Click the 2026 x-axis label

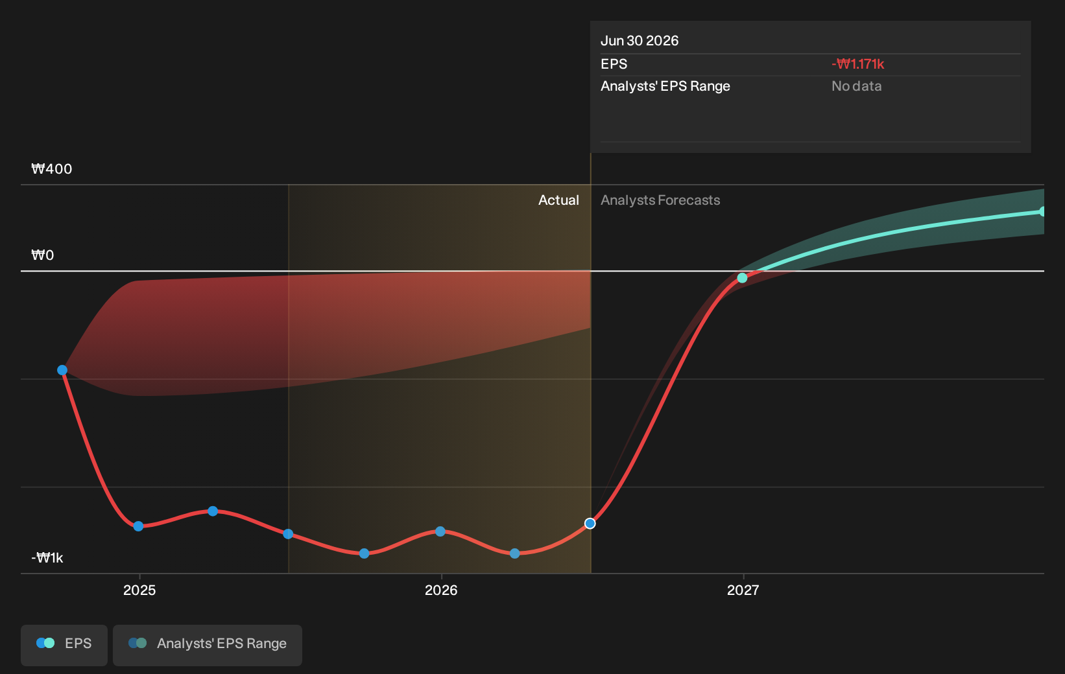441,590
